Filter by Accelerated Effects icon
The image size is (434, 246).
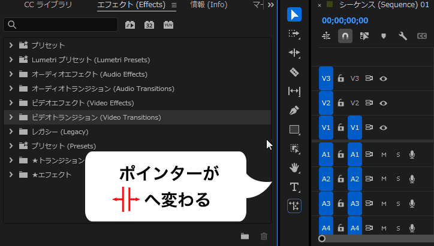coord(130,25)
